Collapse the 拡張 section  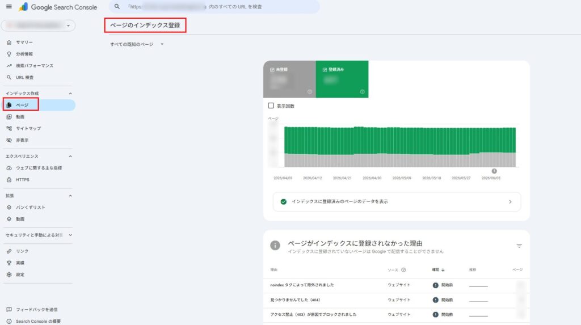pos(70,196)
